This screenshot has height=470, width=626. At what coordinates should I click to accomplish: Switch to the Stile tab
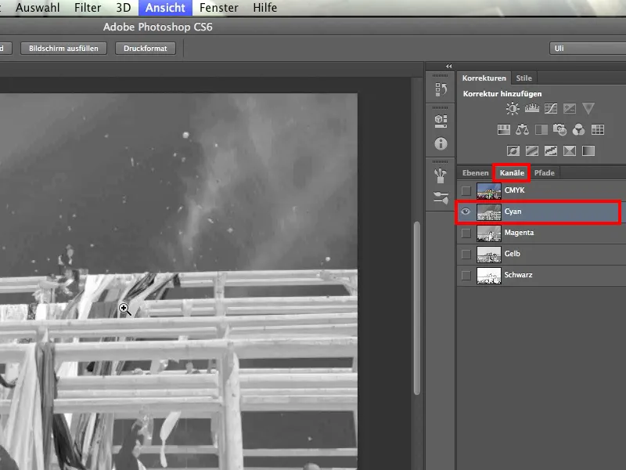point(523,78)
